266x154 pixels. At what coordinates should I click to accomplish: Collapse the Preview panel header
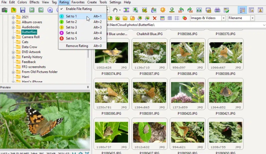point(88,87)
